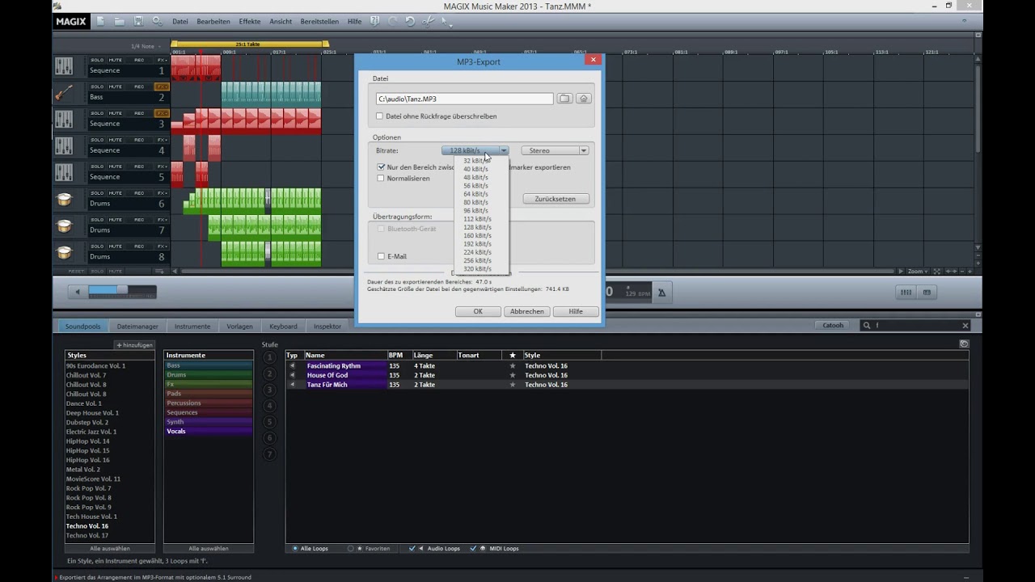Open the Effekte menu
This screenshot has width=1035, height=582.
[250, 22]
